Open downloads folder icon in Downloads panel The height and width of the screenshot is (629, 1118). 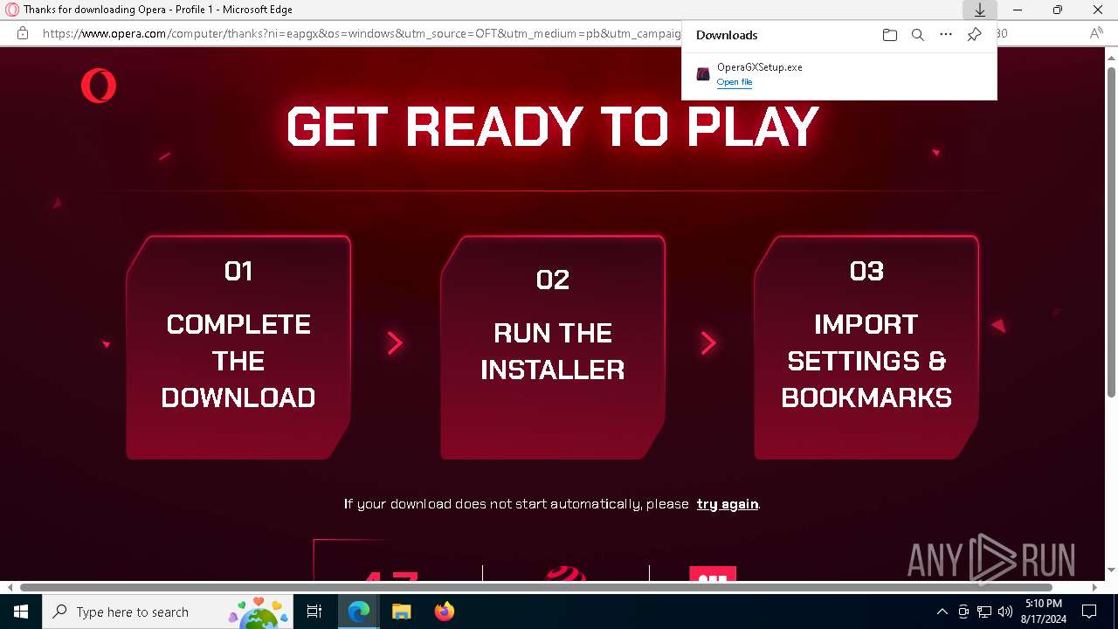890,35
